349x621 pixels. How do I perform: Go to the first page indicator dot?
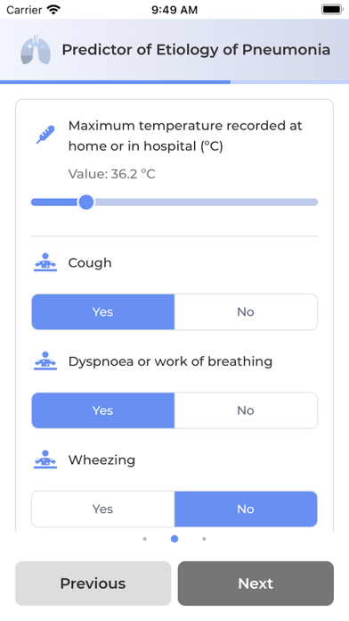click(144, 539)
